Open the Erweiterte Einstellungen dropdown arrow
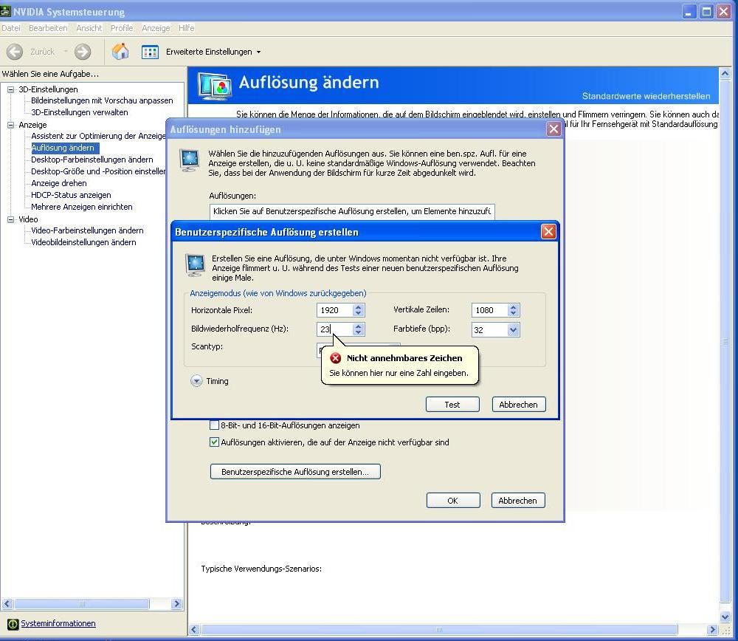This screenshot has height=641, width=738. pos(258,52)
